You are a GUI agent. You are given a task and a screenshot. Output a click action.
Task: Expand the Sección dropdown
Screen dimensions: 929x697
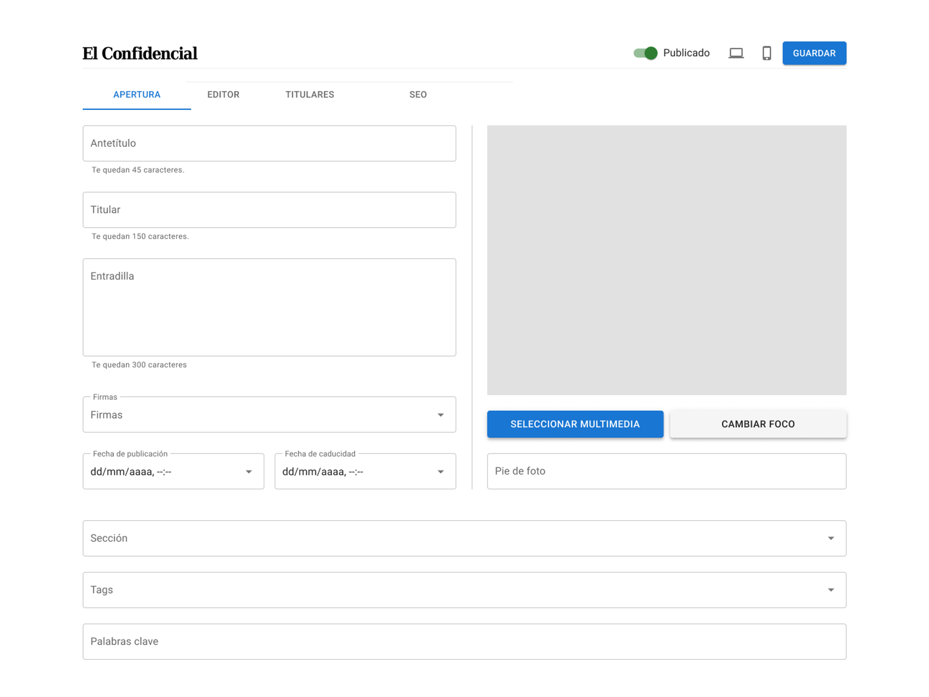[831, 539]
